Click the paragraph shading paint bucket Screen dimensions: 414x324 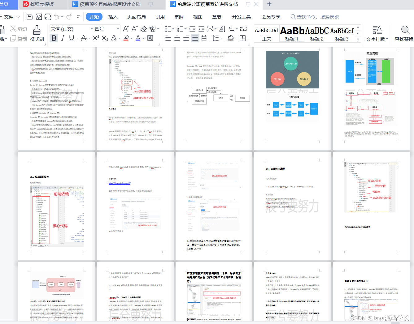pyautogui.click(x=230, y=38)
